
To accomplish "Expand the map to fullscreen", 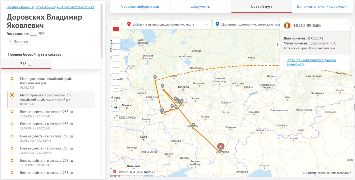I will (116, 117).
